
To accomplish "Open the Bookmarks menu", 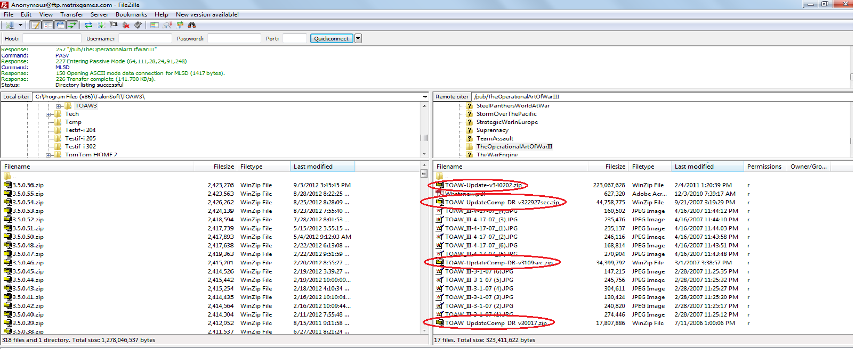I will click(131, 14).
